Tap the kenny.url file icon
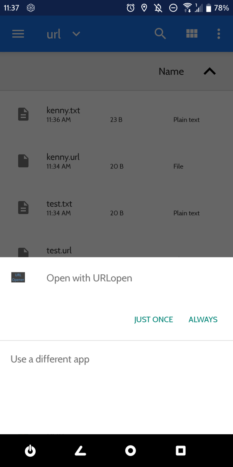Viewport: 233px width, 467px height. click(24, 161)
